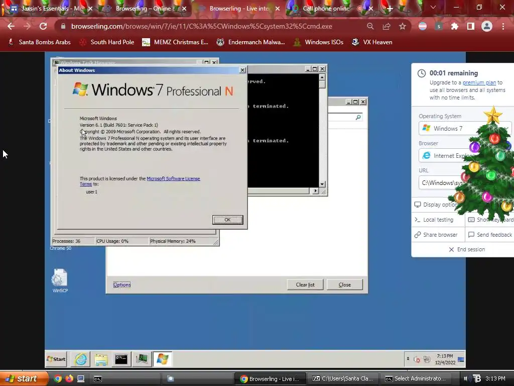This screenshot has height=386, width=514.
Task: Open a new Chrome tab with the plus button
Action: 390,9
